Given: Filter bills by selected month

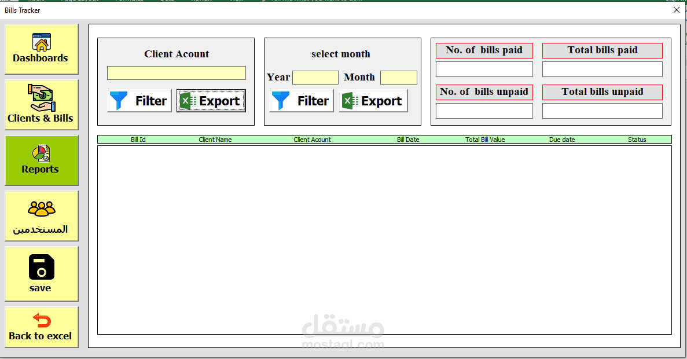Looking at the screenshot, I should click(x=302, y=101).
